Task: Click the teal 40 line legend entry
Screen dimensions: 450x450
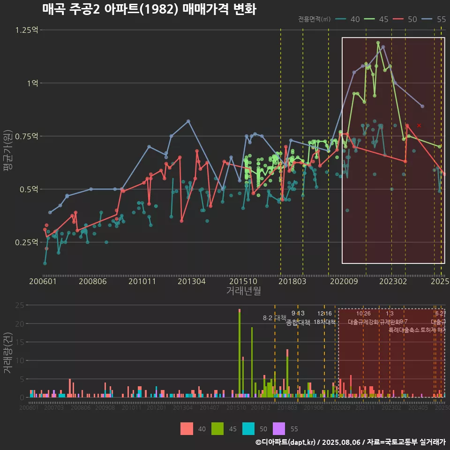Action: [347, 19]
